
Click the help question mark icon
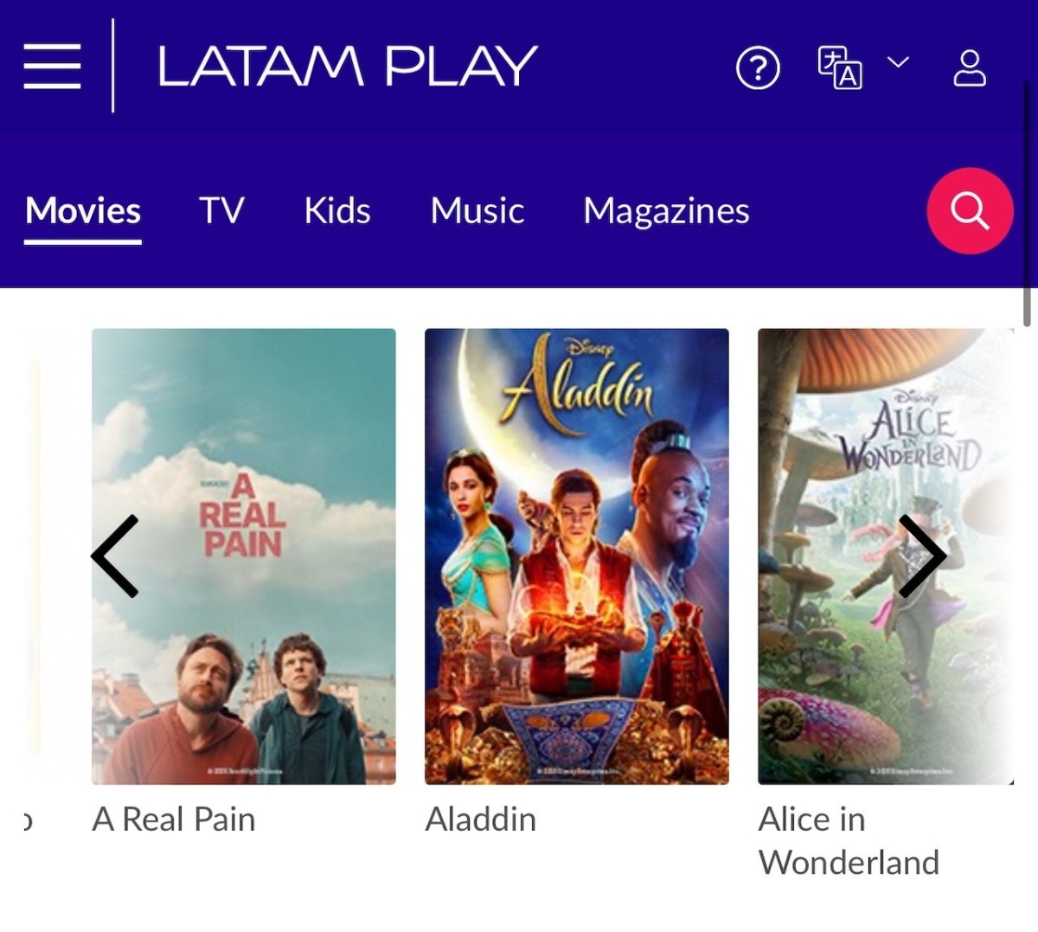(x=758, y=67)
